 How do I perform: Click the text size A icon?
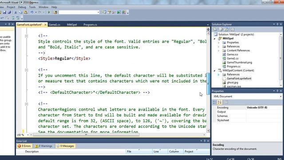(2, 18)
